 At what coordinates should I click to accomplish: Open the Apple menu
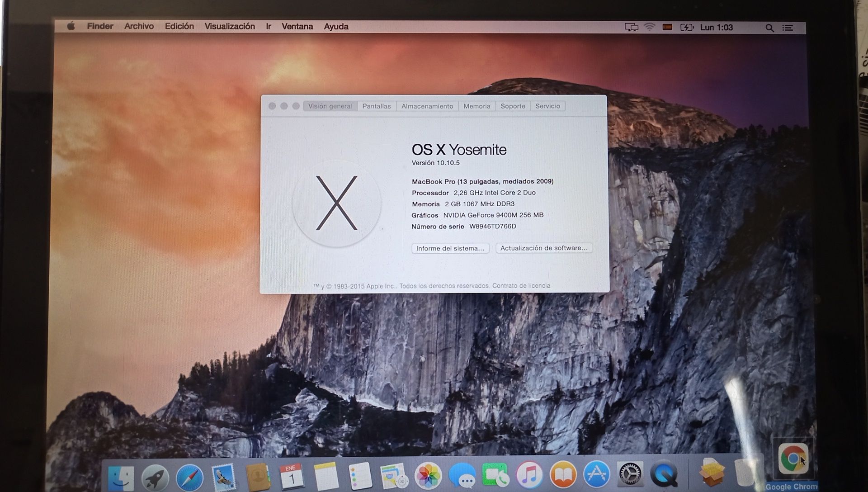tap(71, 26)
